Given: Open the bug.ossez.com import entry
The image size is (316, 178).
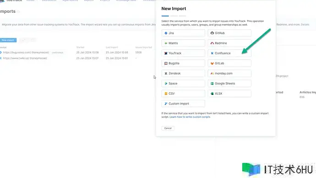Looking at the screenshot, I should (x=26, y=52).
